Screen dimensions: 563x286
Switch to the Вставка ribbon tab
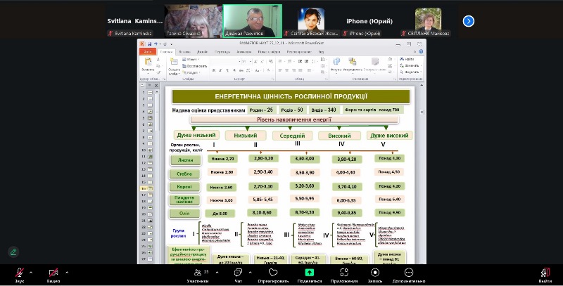click(184, 51)
